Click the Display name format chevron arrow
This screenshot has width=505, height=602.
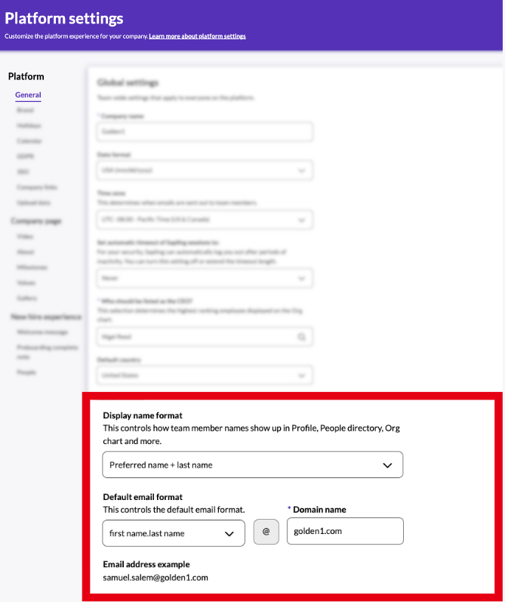387,465
